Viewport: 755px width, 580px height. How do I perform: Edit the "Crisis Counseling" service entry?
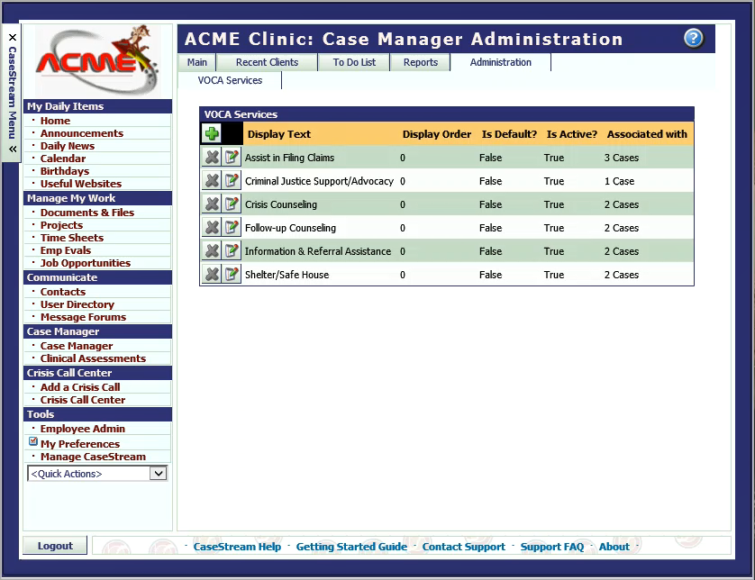[231, 204]
